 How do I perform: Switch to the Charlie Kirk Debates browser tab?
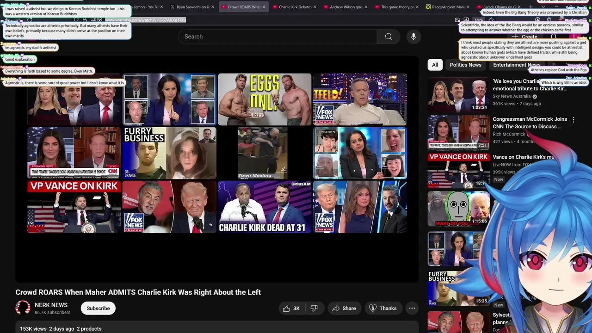click(292, 7)
